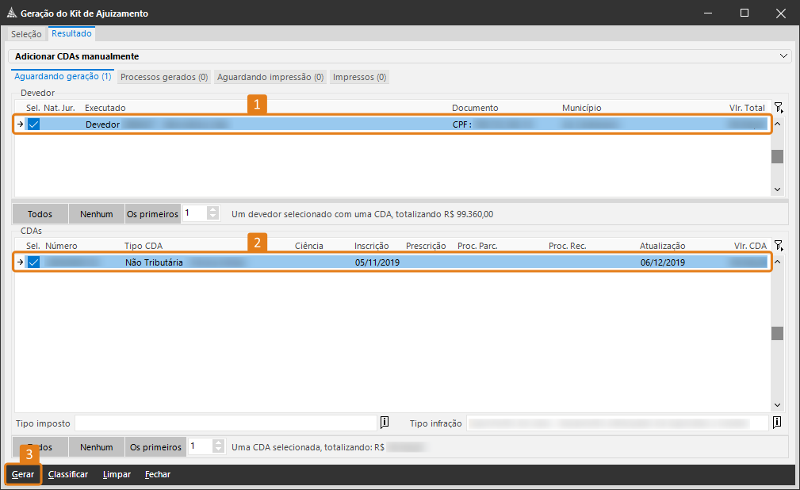The width and height of the screenshot is (800, 490).
Task: Close the Geração do Kit de Ajuizamento window
Action: (781, 13)
